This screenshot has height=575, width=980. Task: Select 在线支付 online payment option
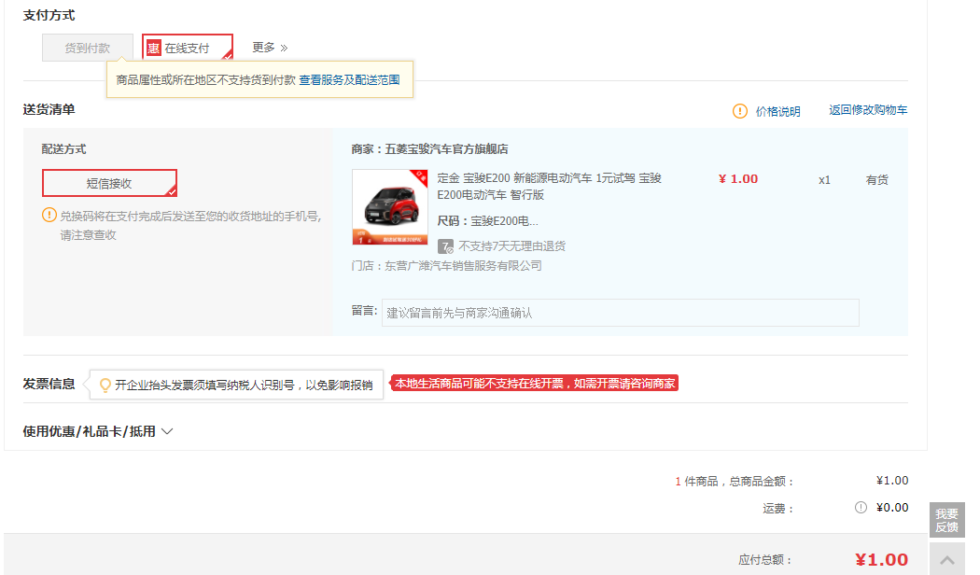click(x=188, y=48)
